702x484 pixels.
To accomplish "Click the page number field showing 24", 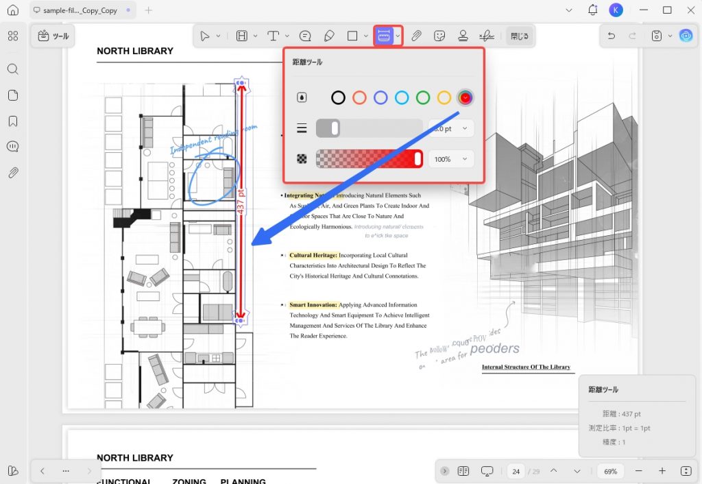I will [516, 471].
